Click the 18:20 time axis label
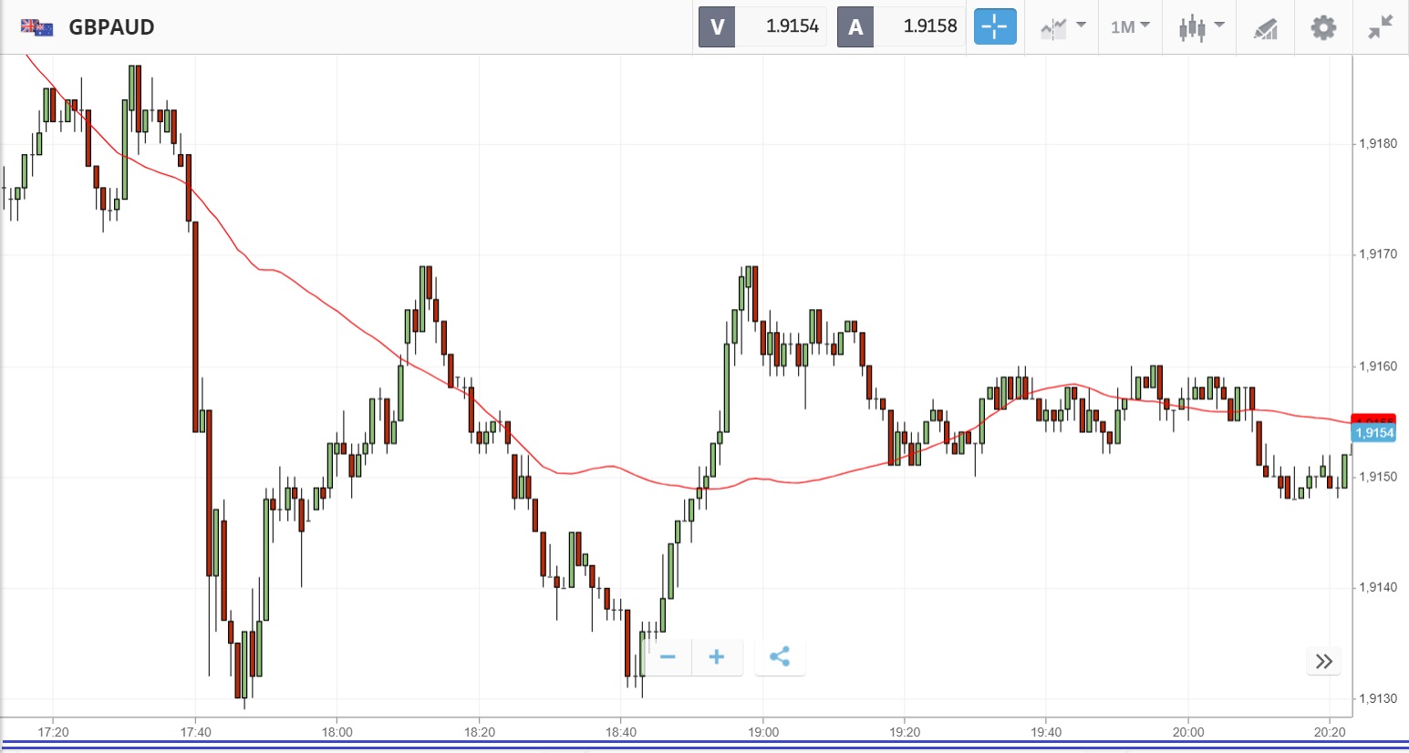This screenshot has height=753, width=1409. (480, 732)
